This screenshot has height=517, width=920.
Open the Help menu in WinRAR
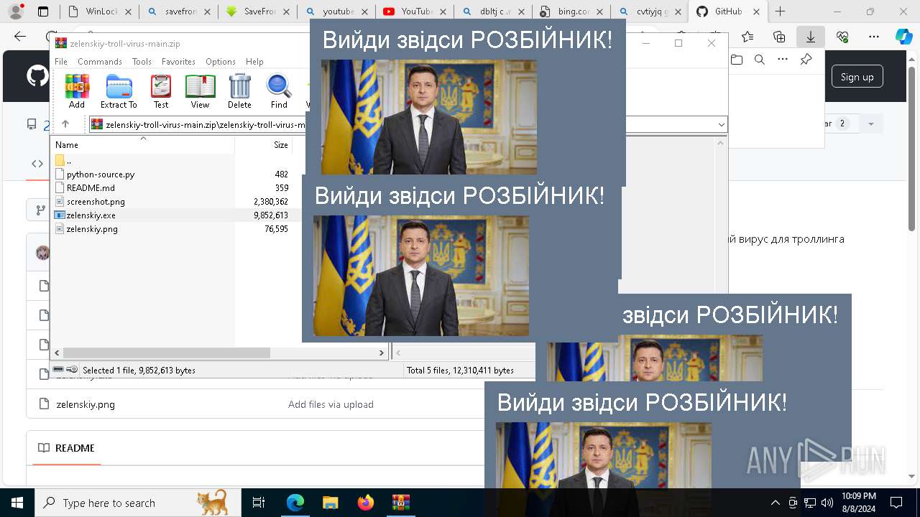pyautogui.click(x=254, y=62)
